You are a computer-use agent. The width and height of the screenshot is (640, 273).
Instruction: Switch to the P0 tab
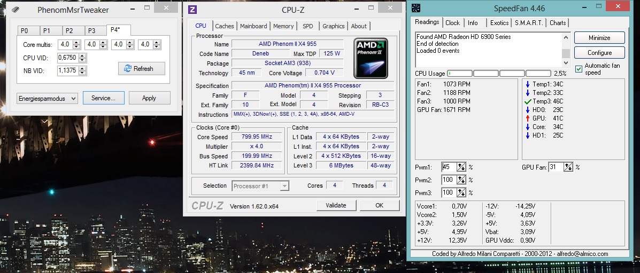point(28,31)
